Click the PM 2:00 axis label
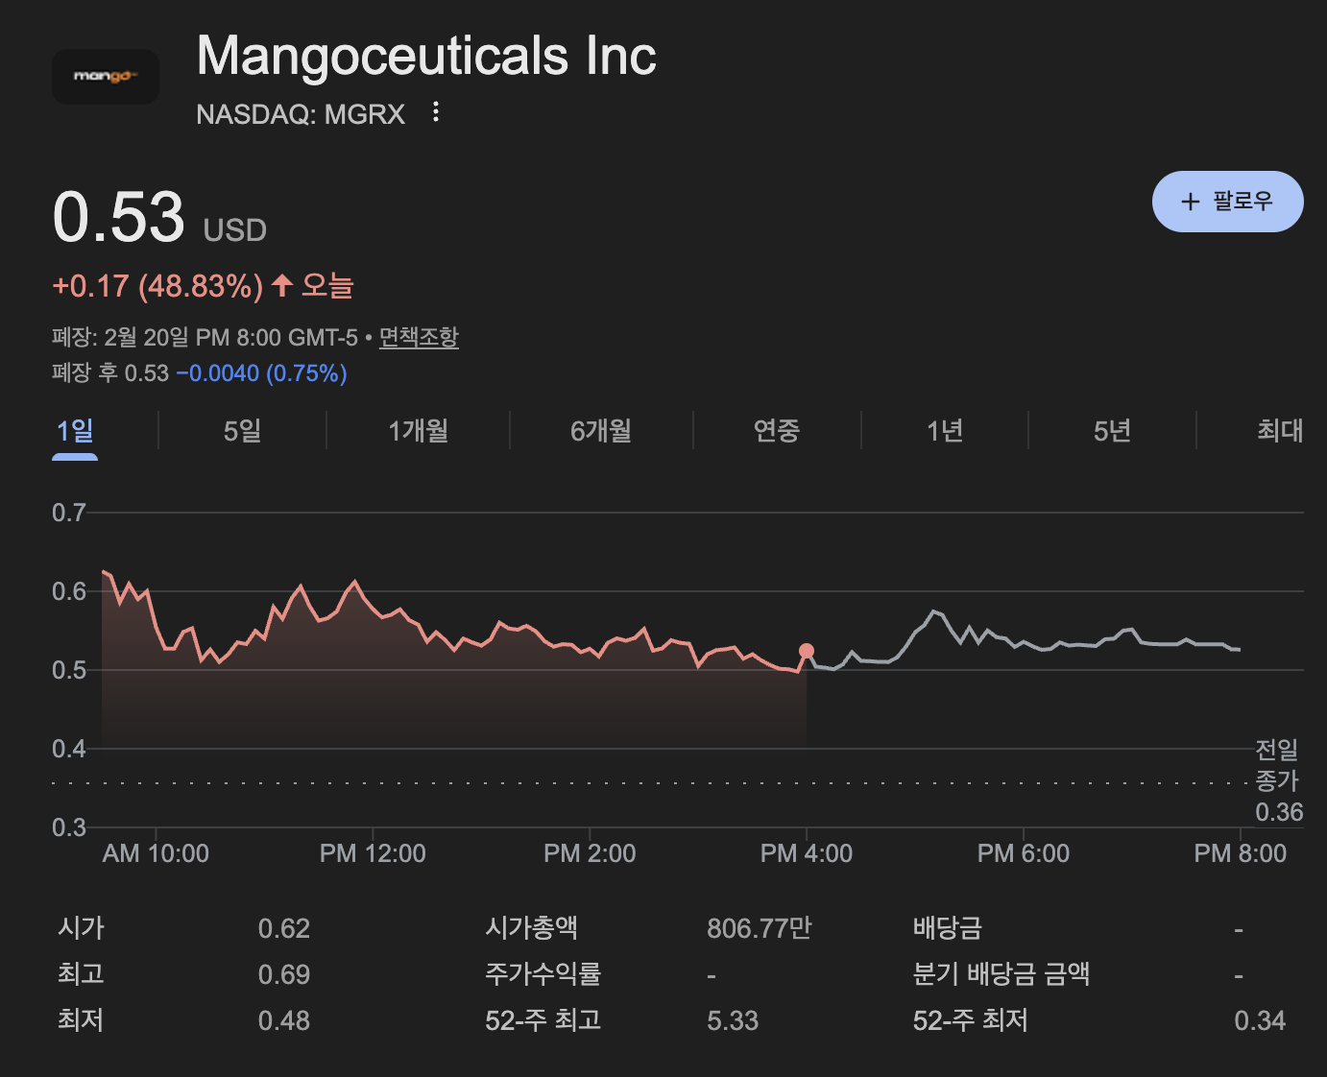Image resolution: width=1327 pixels, height=1077 pixels. 590,853
